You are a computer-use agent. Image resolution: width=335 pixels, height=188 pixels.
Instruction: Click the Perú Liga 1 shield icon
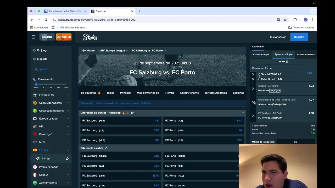click(35, 134)
